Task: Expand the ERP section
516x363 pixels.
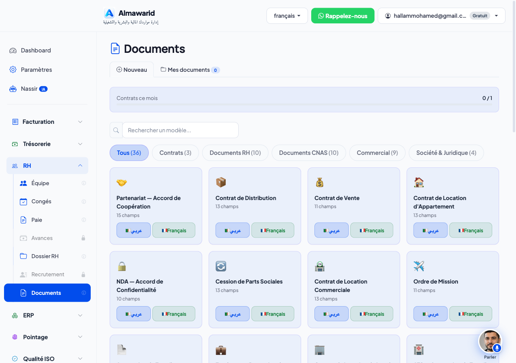Action: [x=47, y=315]
